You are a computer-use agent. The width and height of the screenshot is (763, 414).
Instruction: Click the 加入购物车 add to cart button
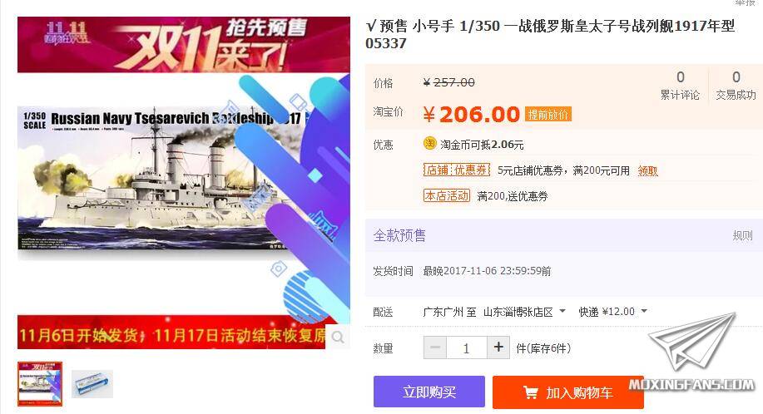[x=567, y=392]
